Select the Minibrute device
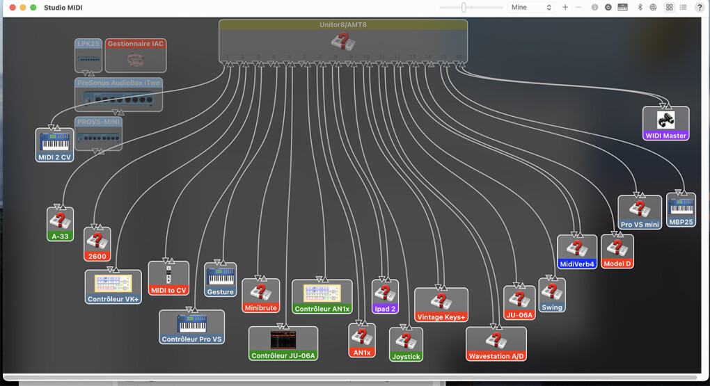The width and height of the screenshot is (710, 386). [260, 296]
